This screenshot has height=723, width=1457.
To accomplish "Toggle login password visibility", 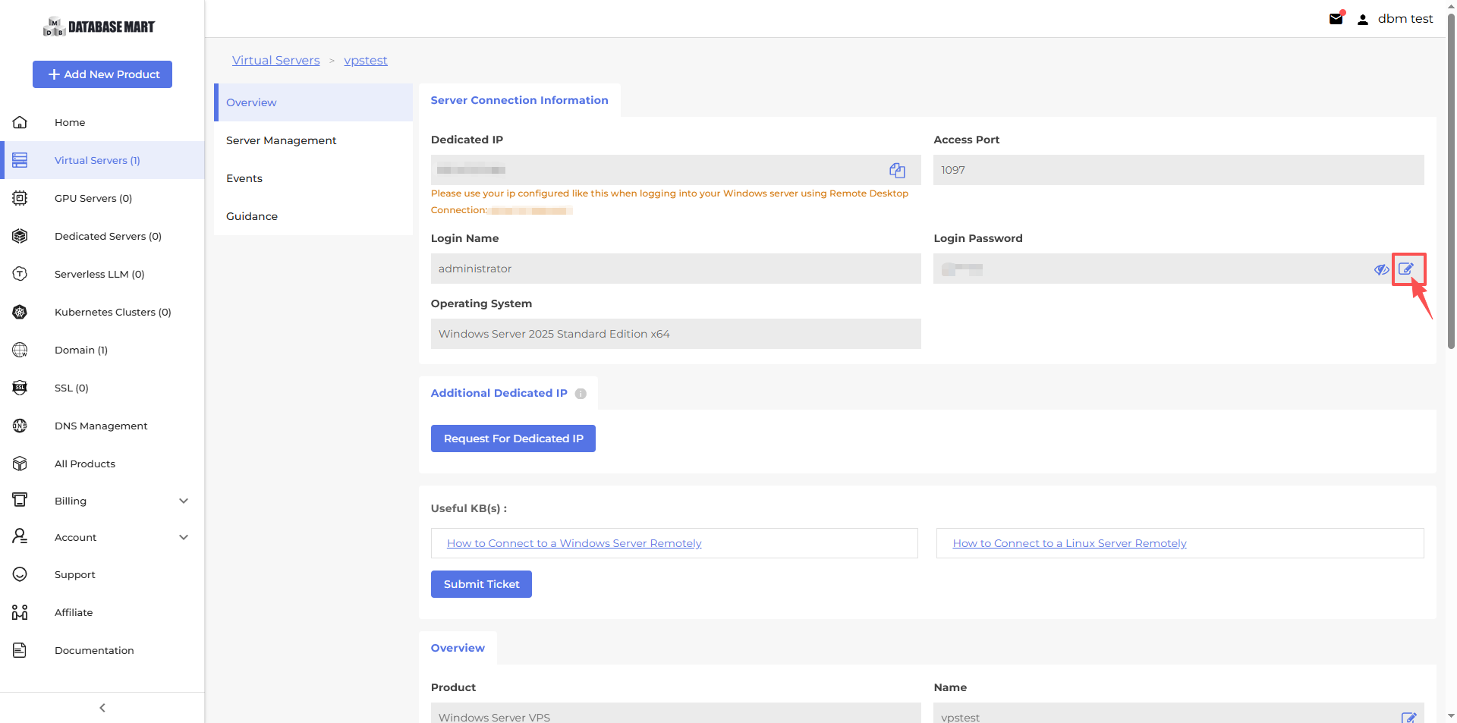I will [x=1381, y=269].
